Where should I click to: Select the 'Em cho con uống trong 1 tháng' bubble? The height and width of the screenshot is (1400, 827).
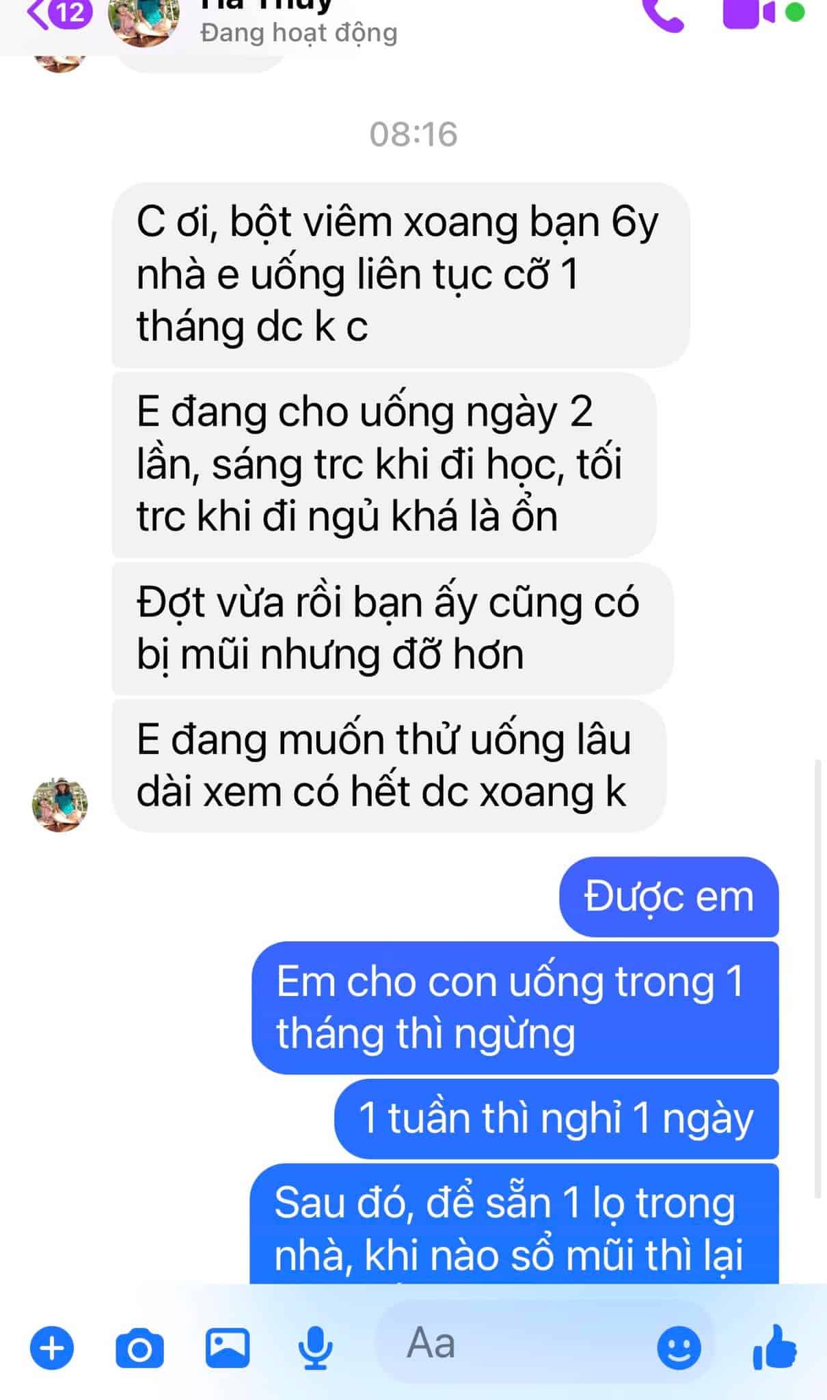515,1007
